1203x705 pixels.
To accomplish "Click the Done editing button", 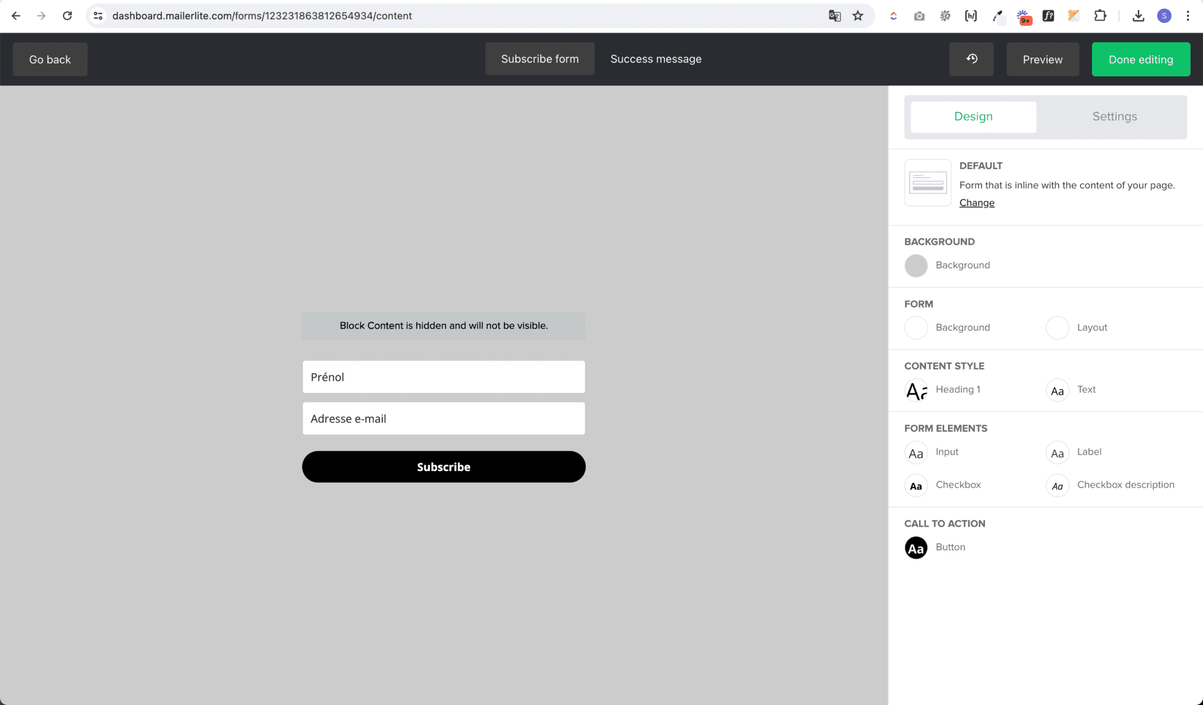I will pos(1140,59).
